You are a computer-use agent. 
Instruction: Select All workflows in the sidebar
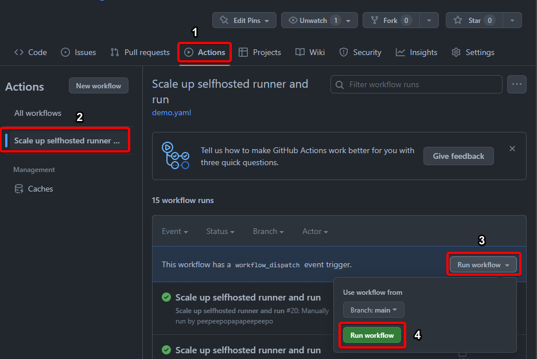(x=38, y=113)
